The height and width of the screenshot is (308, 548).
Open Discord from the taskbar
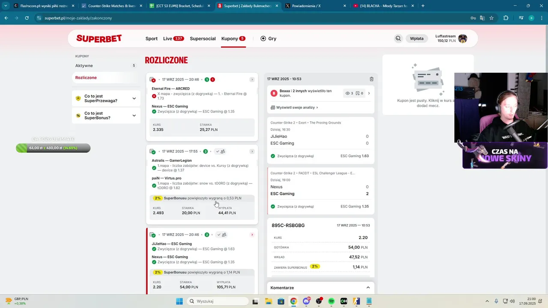click(x=306, y=301)
